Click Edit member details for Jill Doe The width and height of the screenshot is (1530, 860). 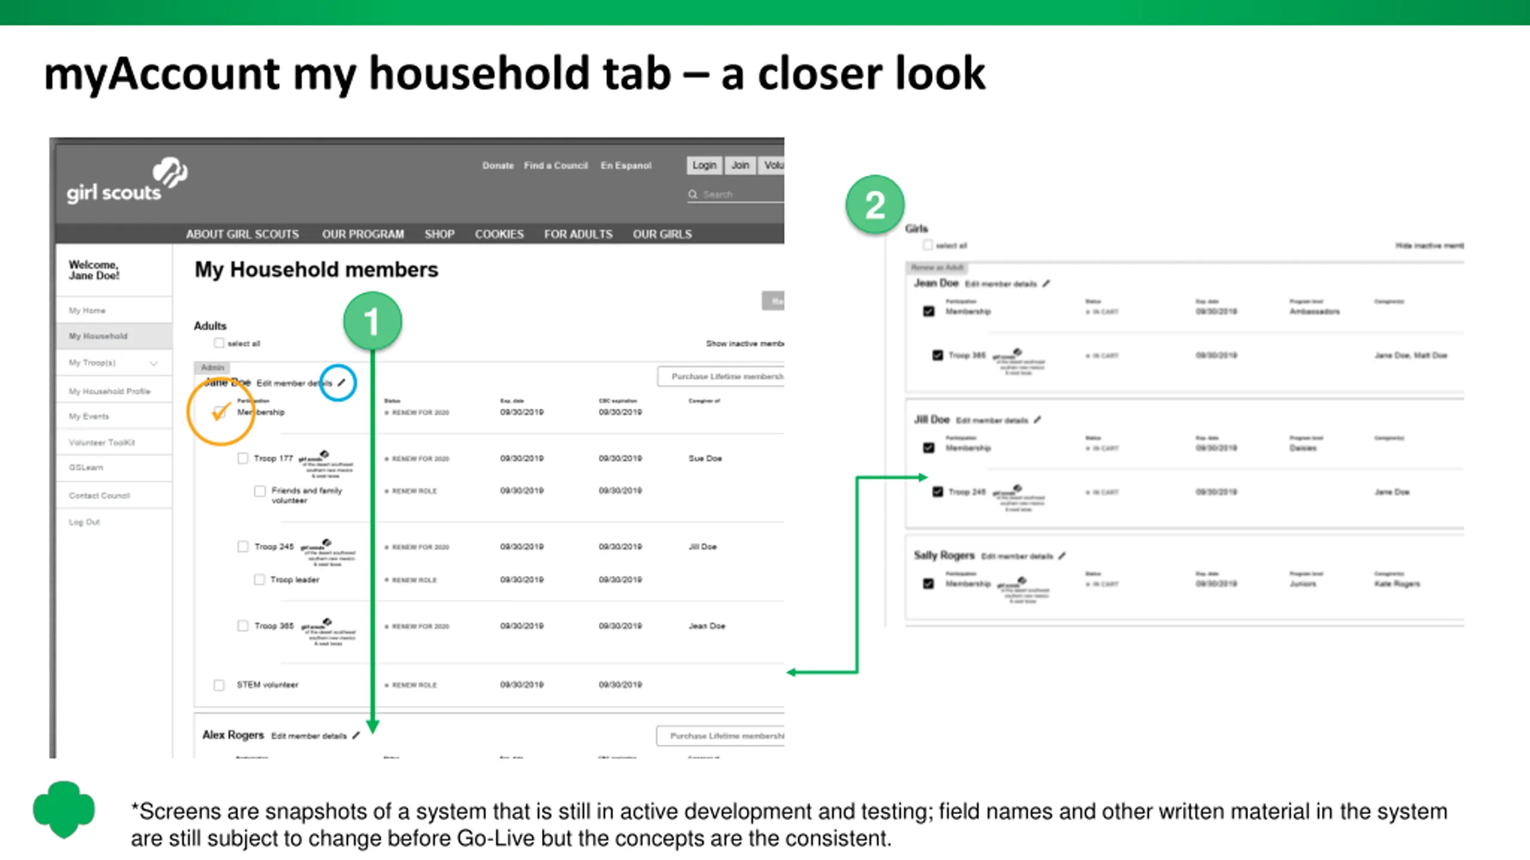coord(992,420)
